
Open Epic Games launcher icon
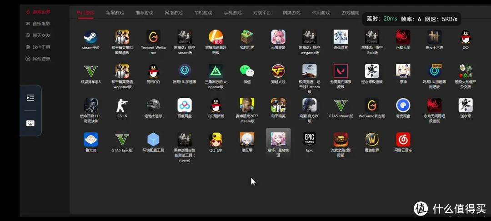pyautogui.click(x=310, y=139)
